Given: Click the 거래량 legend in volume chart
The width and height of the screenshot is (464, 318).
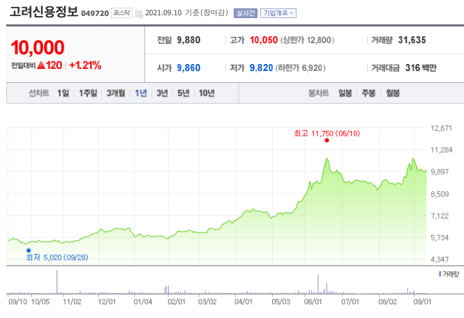Looking at the screenshot, I should [449, 274].
